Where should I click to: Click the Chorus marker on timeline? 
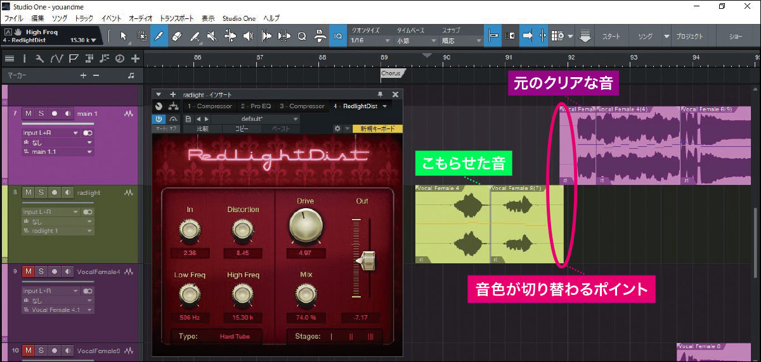(x=391, y=73)
